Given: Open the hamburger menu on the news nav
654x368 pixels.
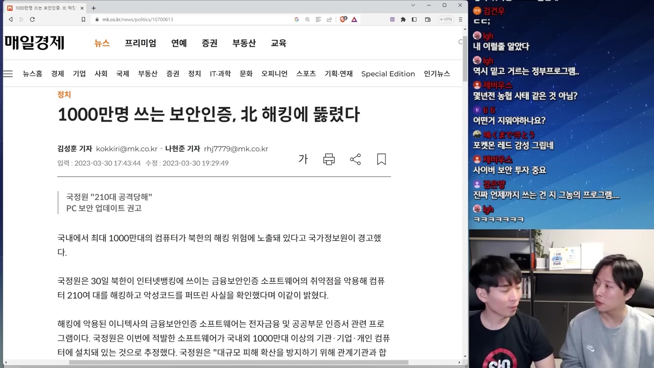Looking at the screenshot, I should click(8, 74).
